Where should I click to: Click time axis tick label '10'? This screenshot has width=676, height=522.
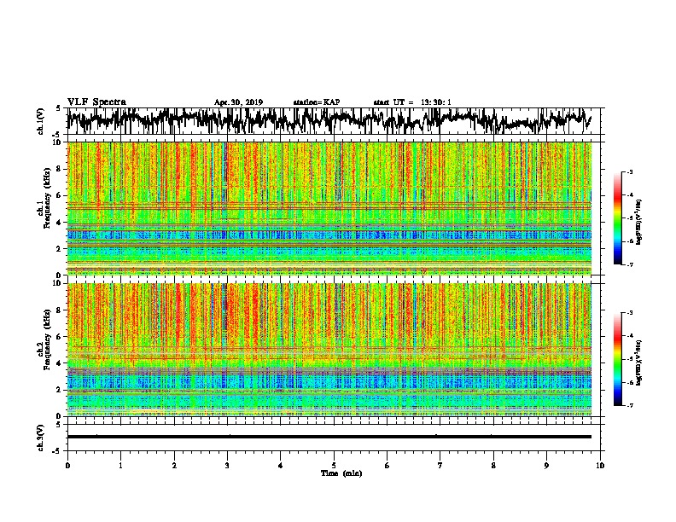point(600,466)
